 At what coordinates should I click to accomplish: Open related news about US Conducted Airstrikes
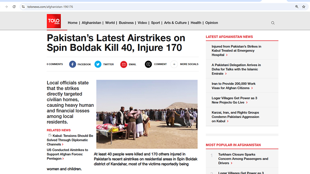click(x=67, y=154)
